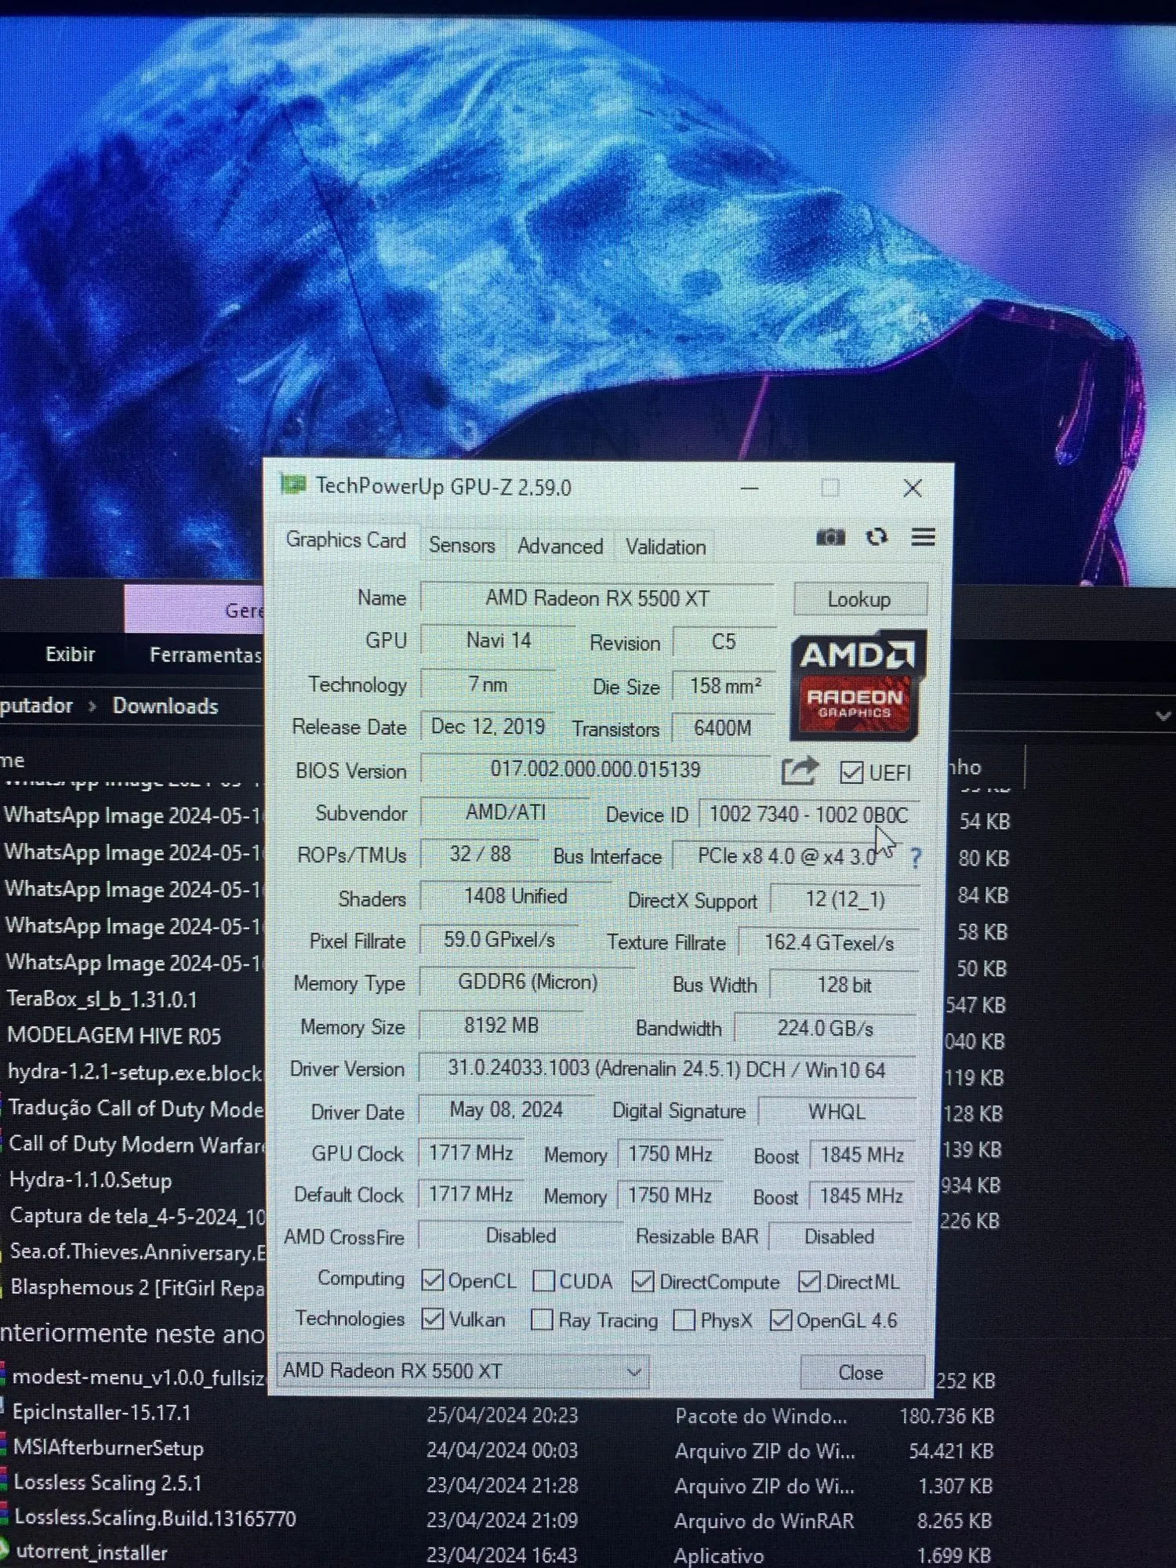Click the AMD CrossFire Disabled value
This screenshot has width=1176, height=1568.
coord(521,1236)
